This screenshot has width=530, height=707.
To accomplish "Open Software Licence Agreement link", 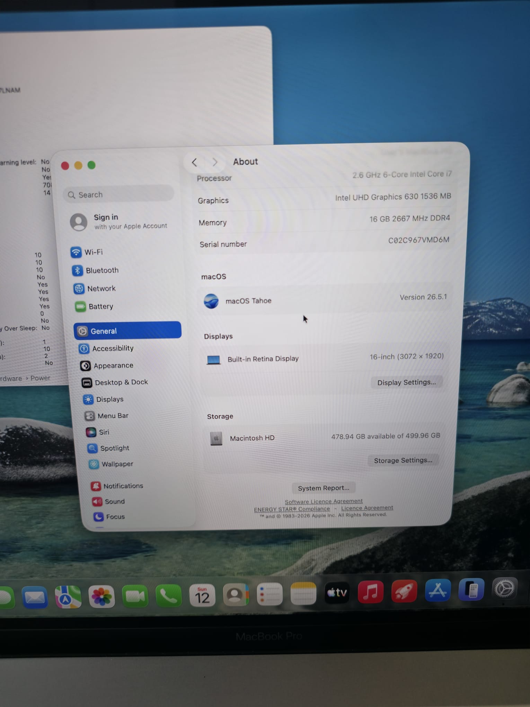I will tap(324, 501).
